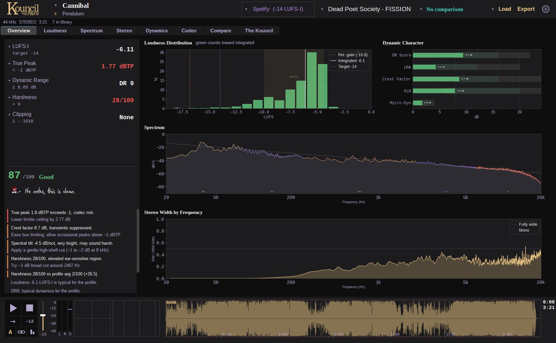
Task: Go to the Codec tab
Action: (189, 31)
